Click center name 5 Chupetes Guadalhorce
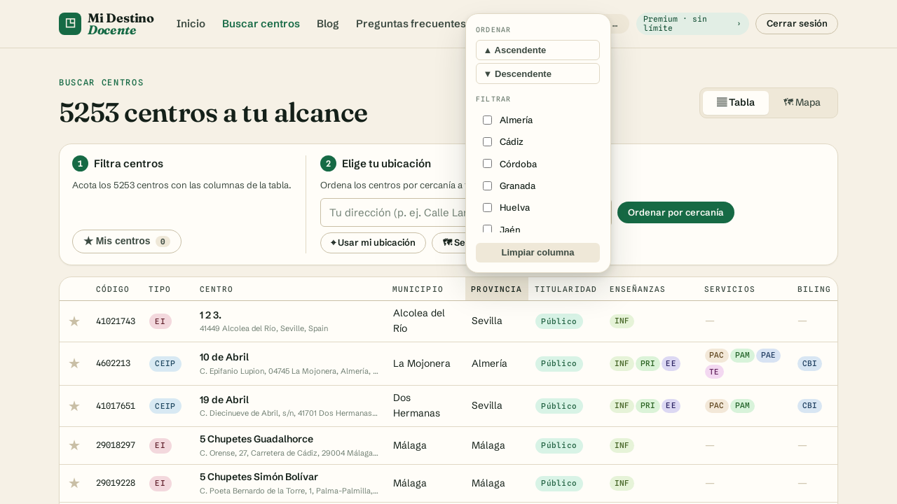 coord(256,439)
